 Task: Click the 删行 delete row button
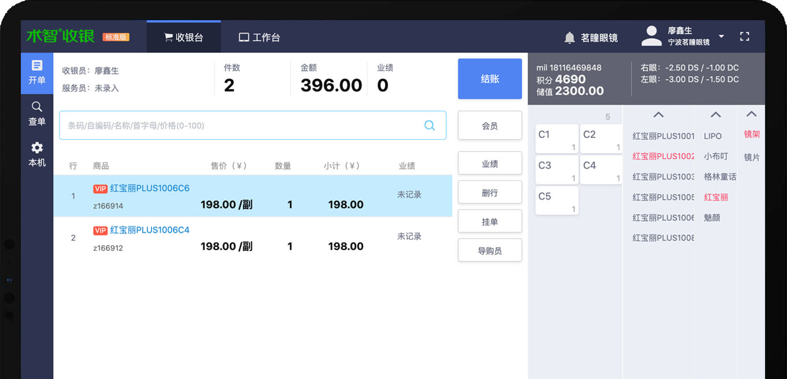pos(490,192)
